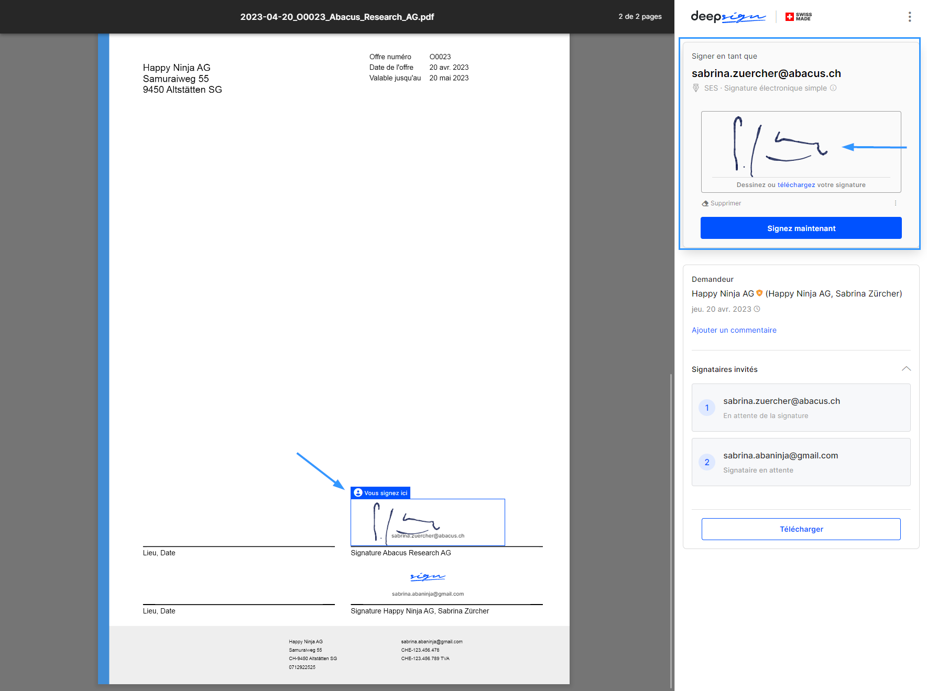Click the verified badge beside Happy Ninja AG
The image size is (927, 691).
pos(759,293)
